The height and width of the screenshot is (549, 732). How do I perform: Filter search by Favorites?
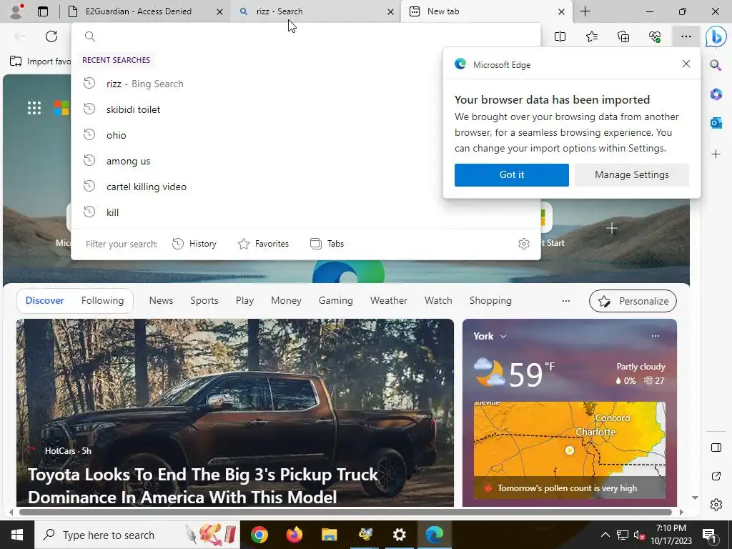point(263,244)
